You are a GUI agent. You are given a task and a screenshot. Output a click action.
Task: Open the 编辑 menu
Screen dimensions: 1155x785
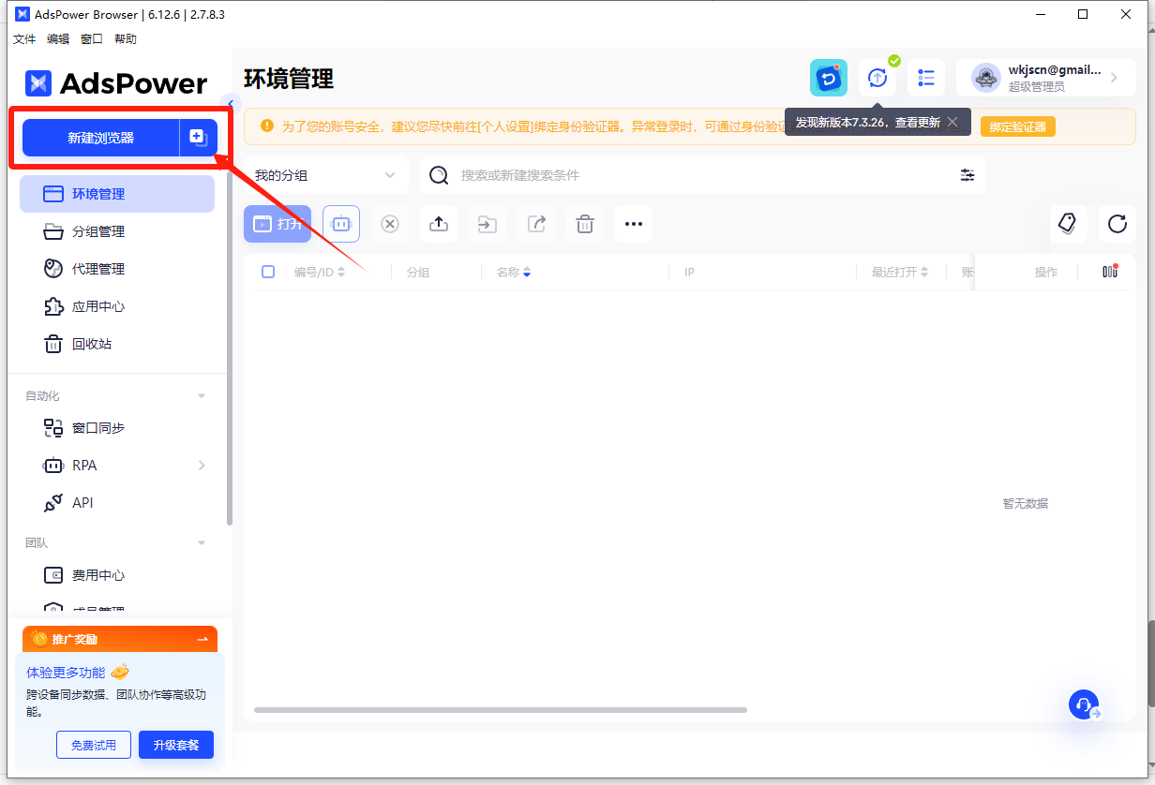[x=58, y=39]
